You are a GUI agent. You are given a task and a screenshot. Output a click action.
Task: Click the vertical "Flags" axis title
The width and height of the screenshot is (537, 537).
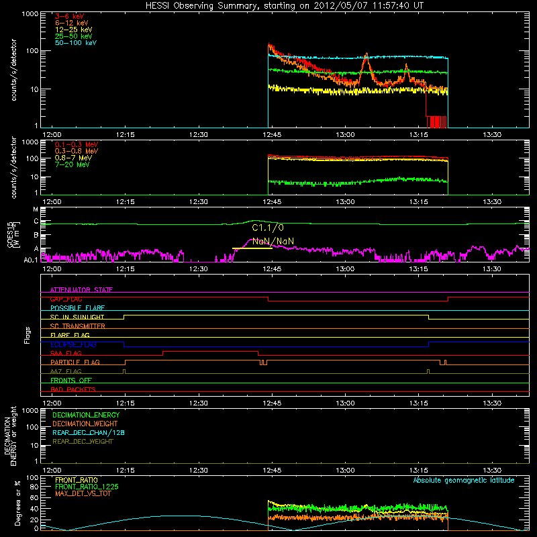28,335
